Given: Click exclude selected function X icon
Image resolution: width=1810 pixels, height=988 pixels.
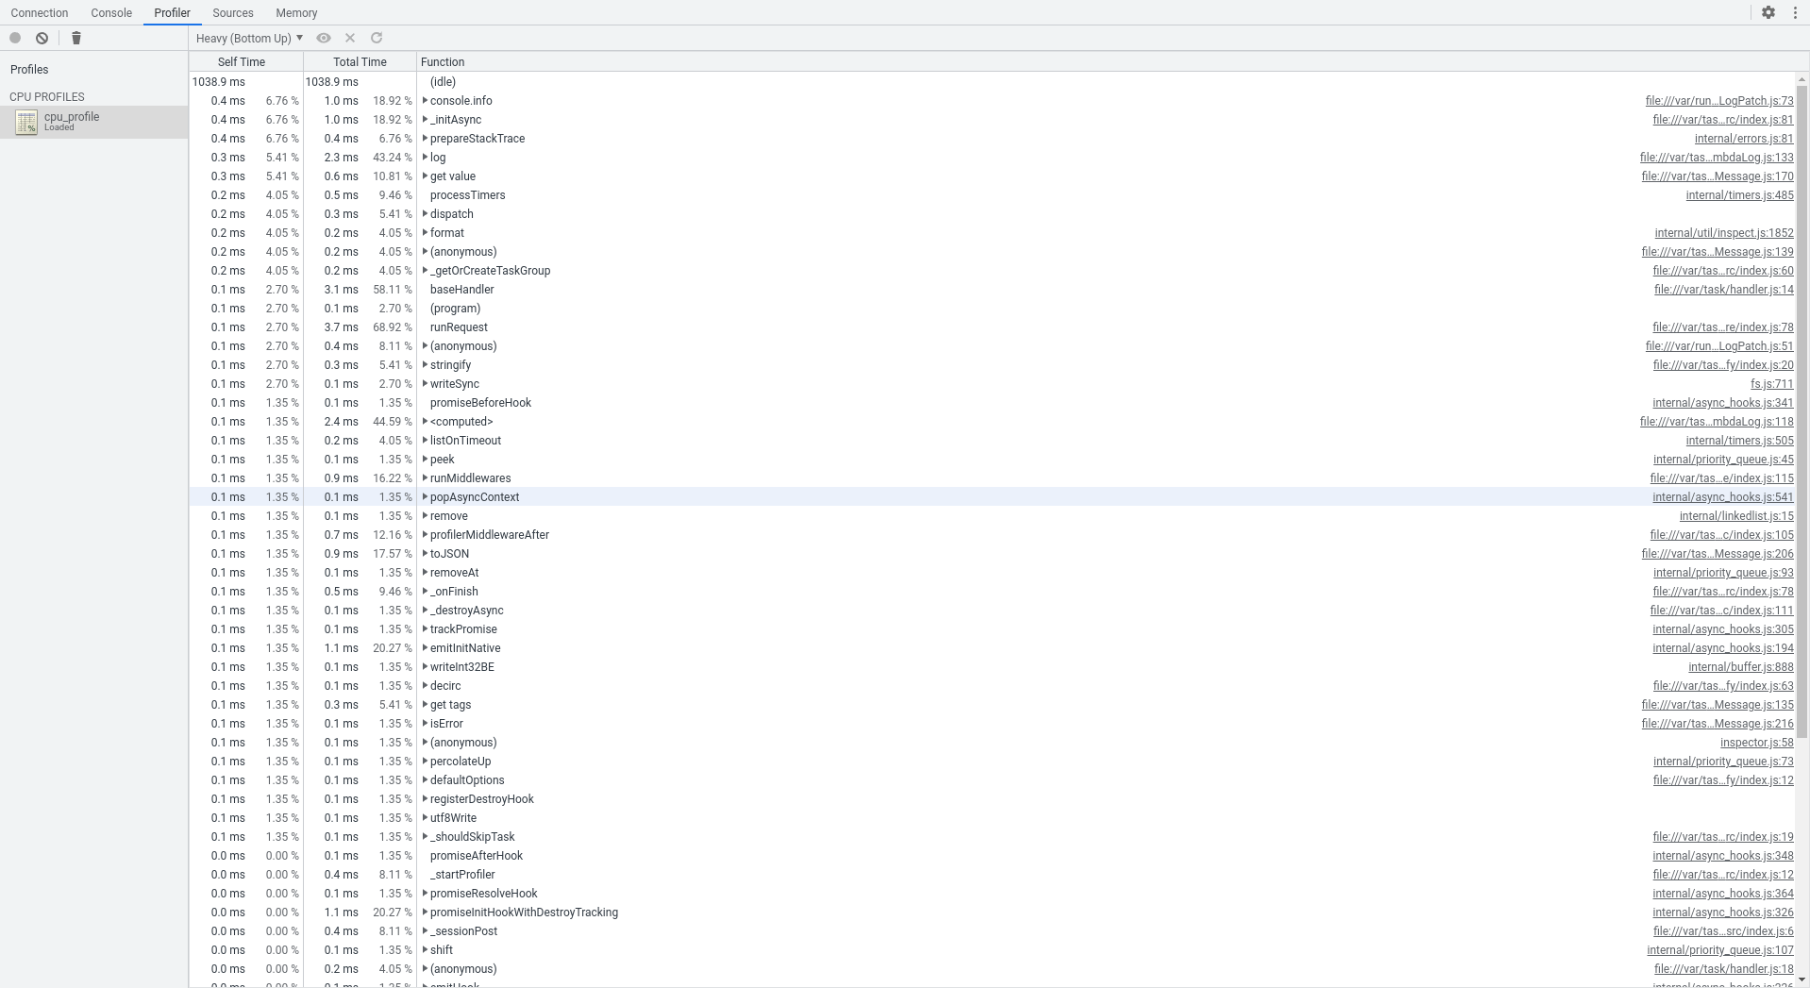Looking at the screenshot, I should [350, 38].
